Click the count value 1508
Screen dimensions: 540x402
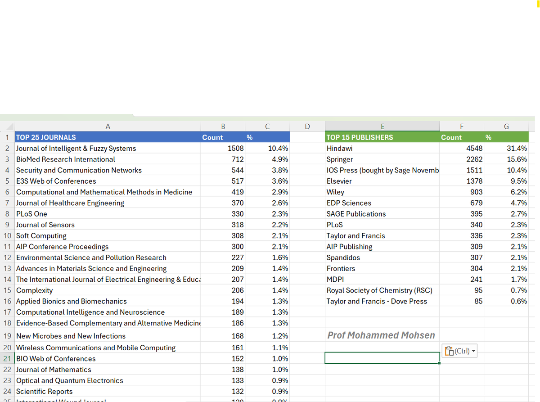pyautogui.click(x=223, y=148)
